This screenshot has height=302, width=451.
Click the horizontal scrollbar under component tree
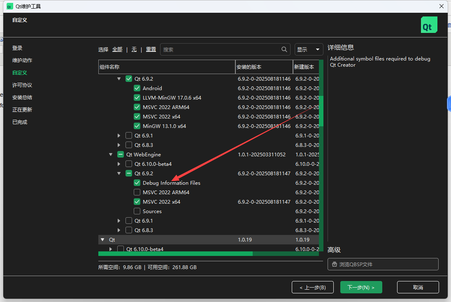209,254
